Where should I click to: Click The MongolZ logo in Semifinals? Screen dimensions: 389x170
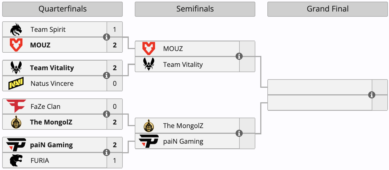coord(148,126)
